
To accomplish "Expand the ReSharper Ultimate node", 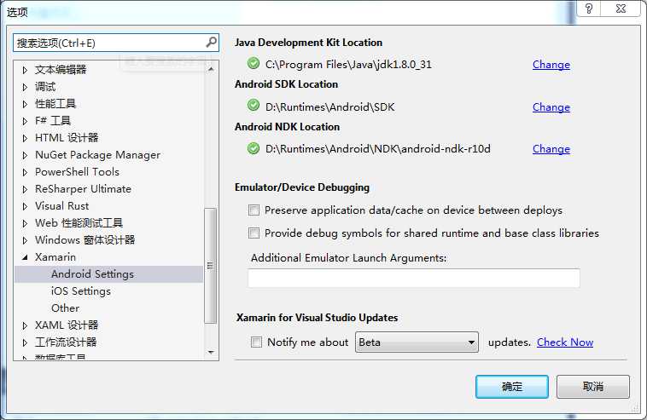I will [25, 189].
